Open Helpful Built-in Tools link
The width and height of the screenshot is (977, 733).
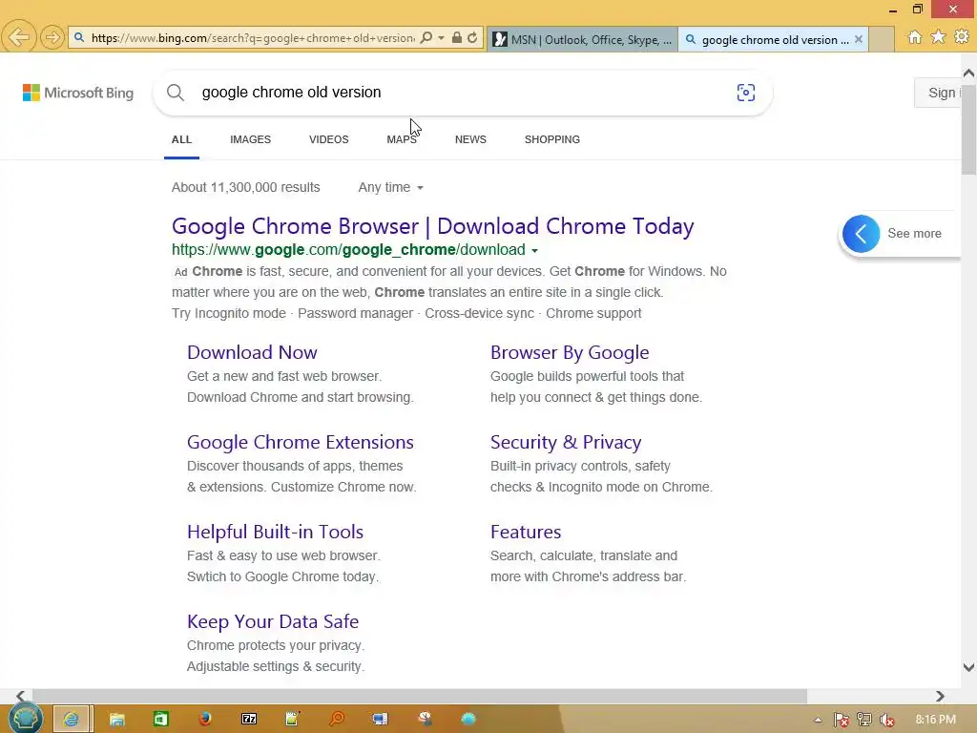tap(275, 533)
